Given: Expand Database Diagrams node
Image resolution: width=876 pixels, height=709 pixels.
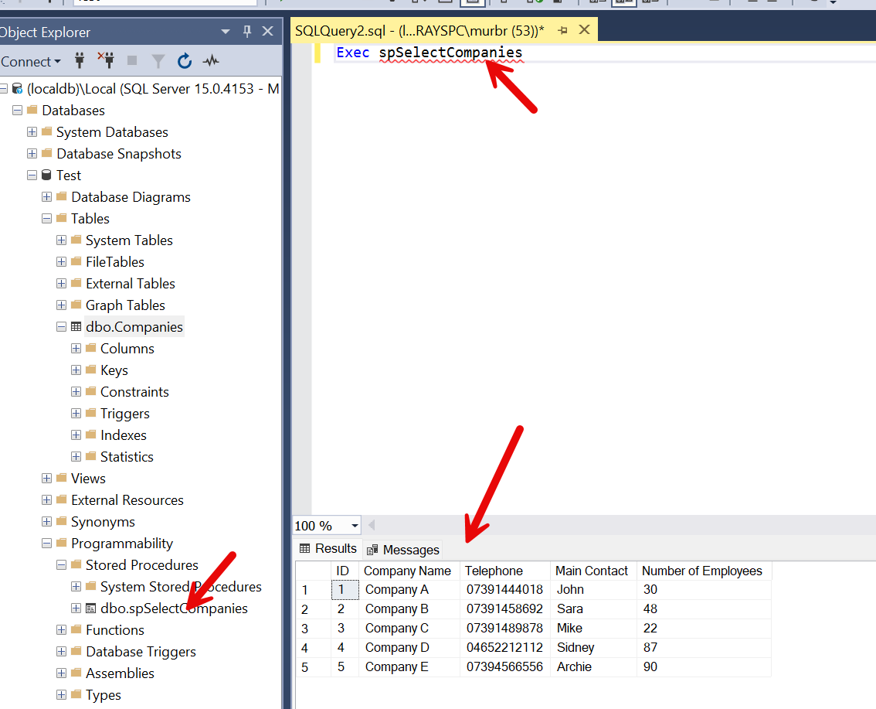Looking at the screenshot, I should tap(46, 197).
